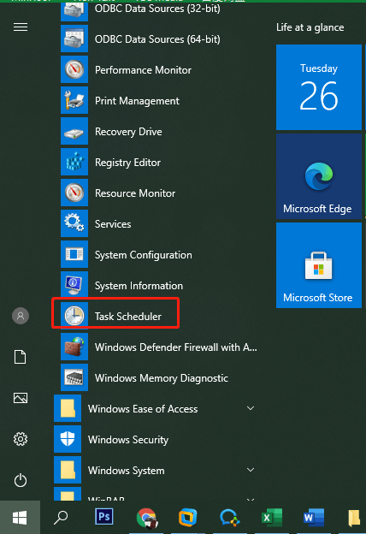Click the Power icon in the Start sidebar
Viewport: 366px width, 534px height.
coord(21,480)
